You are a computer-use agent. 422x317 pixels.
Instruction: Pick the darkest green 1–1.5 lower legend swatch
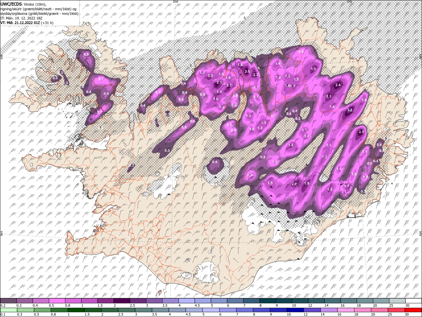click(76, 310)
